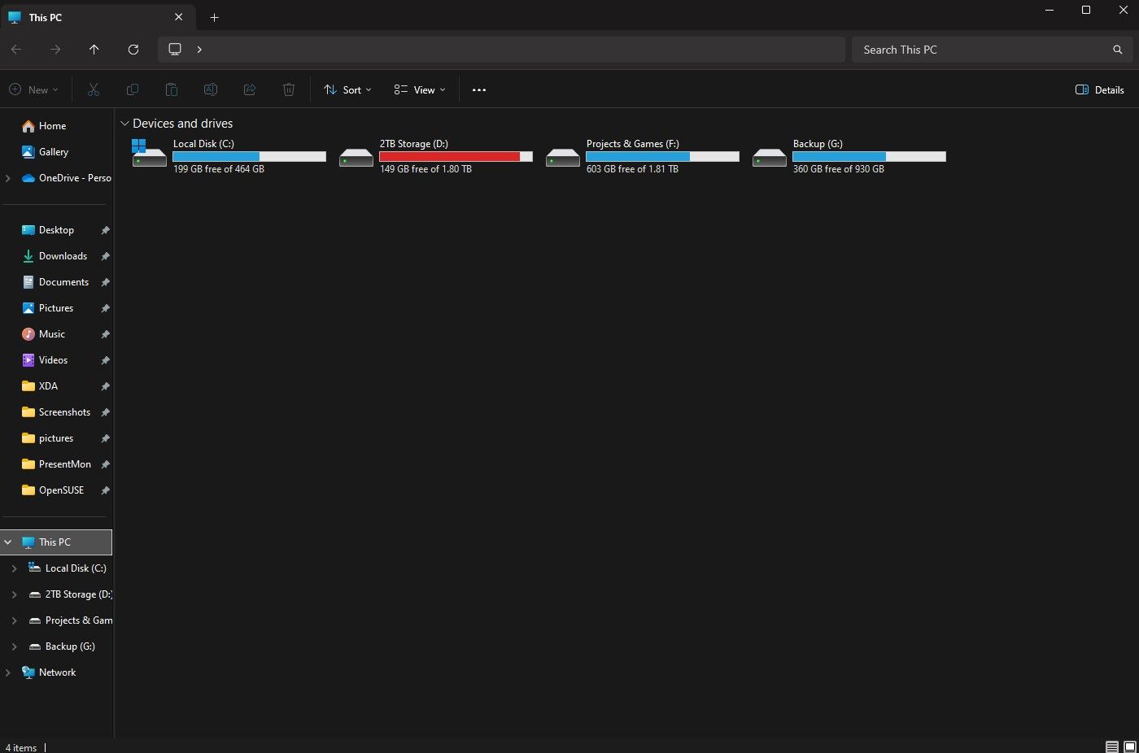
Task: Click the address bar path field
Action: [x=501, y=50]
